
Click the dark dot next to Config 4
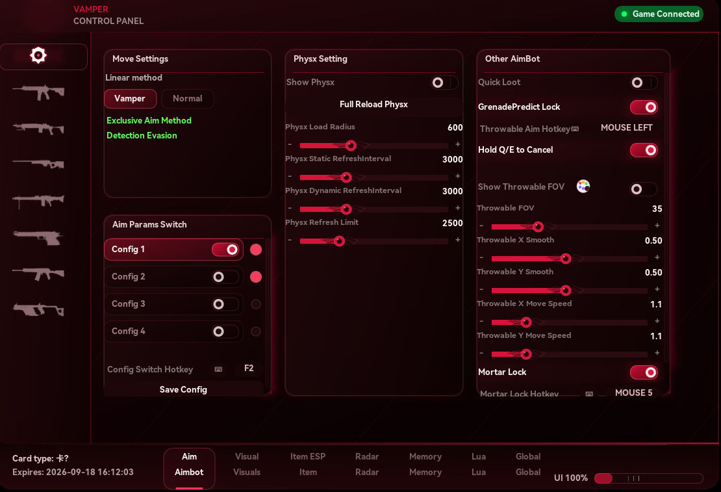(x=256, y=331)
